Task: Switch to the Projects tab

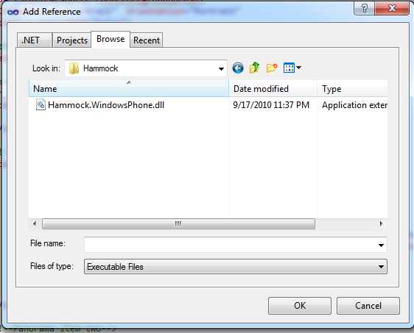Action: click(x=72, y=40)
